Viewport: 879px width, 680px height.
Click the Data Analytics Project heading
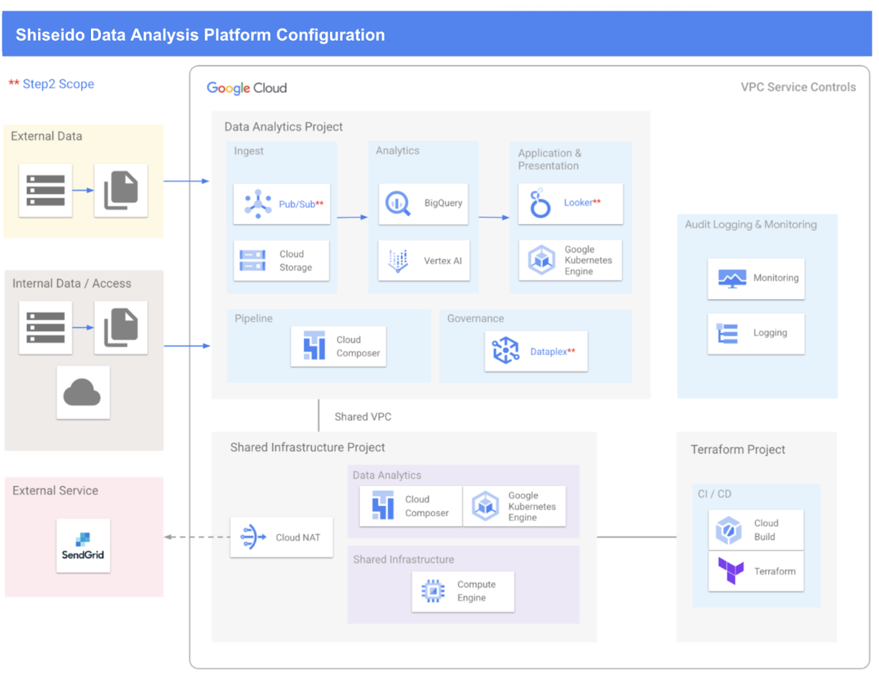(x=283, y=127)
